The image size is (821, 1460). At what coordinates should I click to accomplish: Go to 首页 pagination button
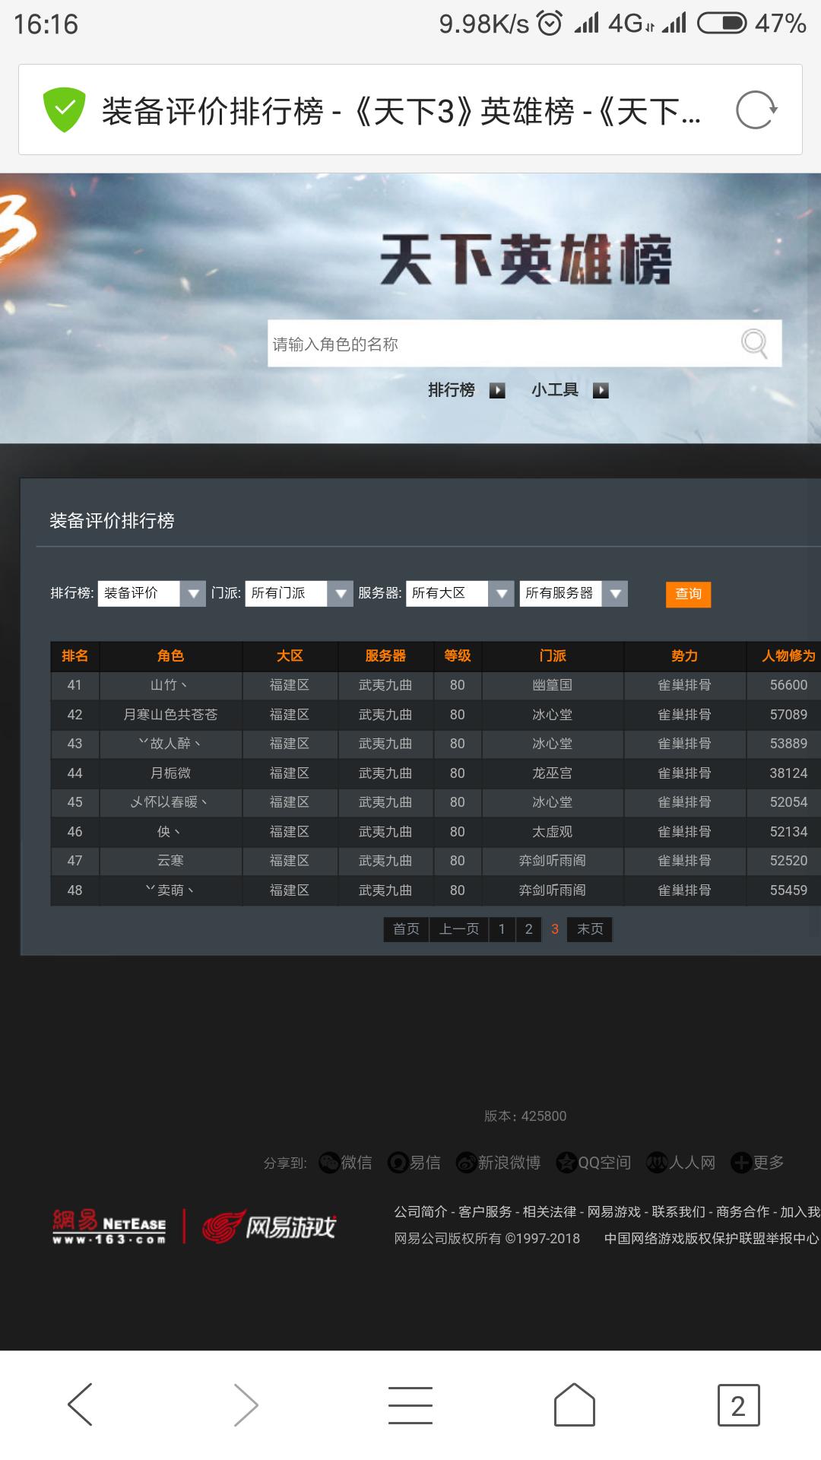tap(406, 929)
